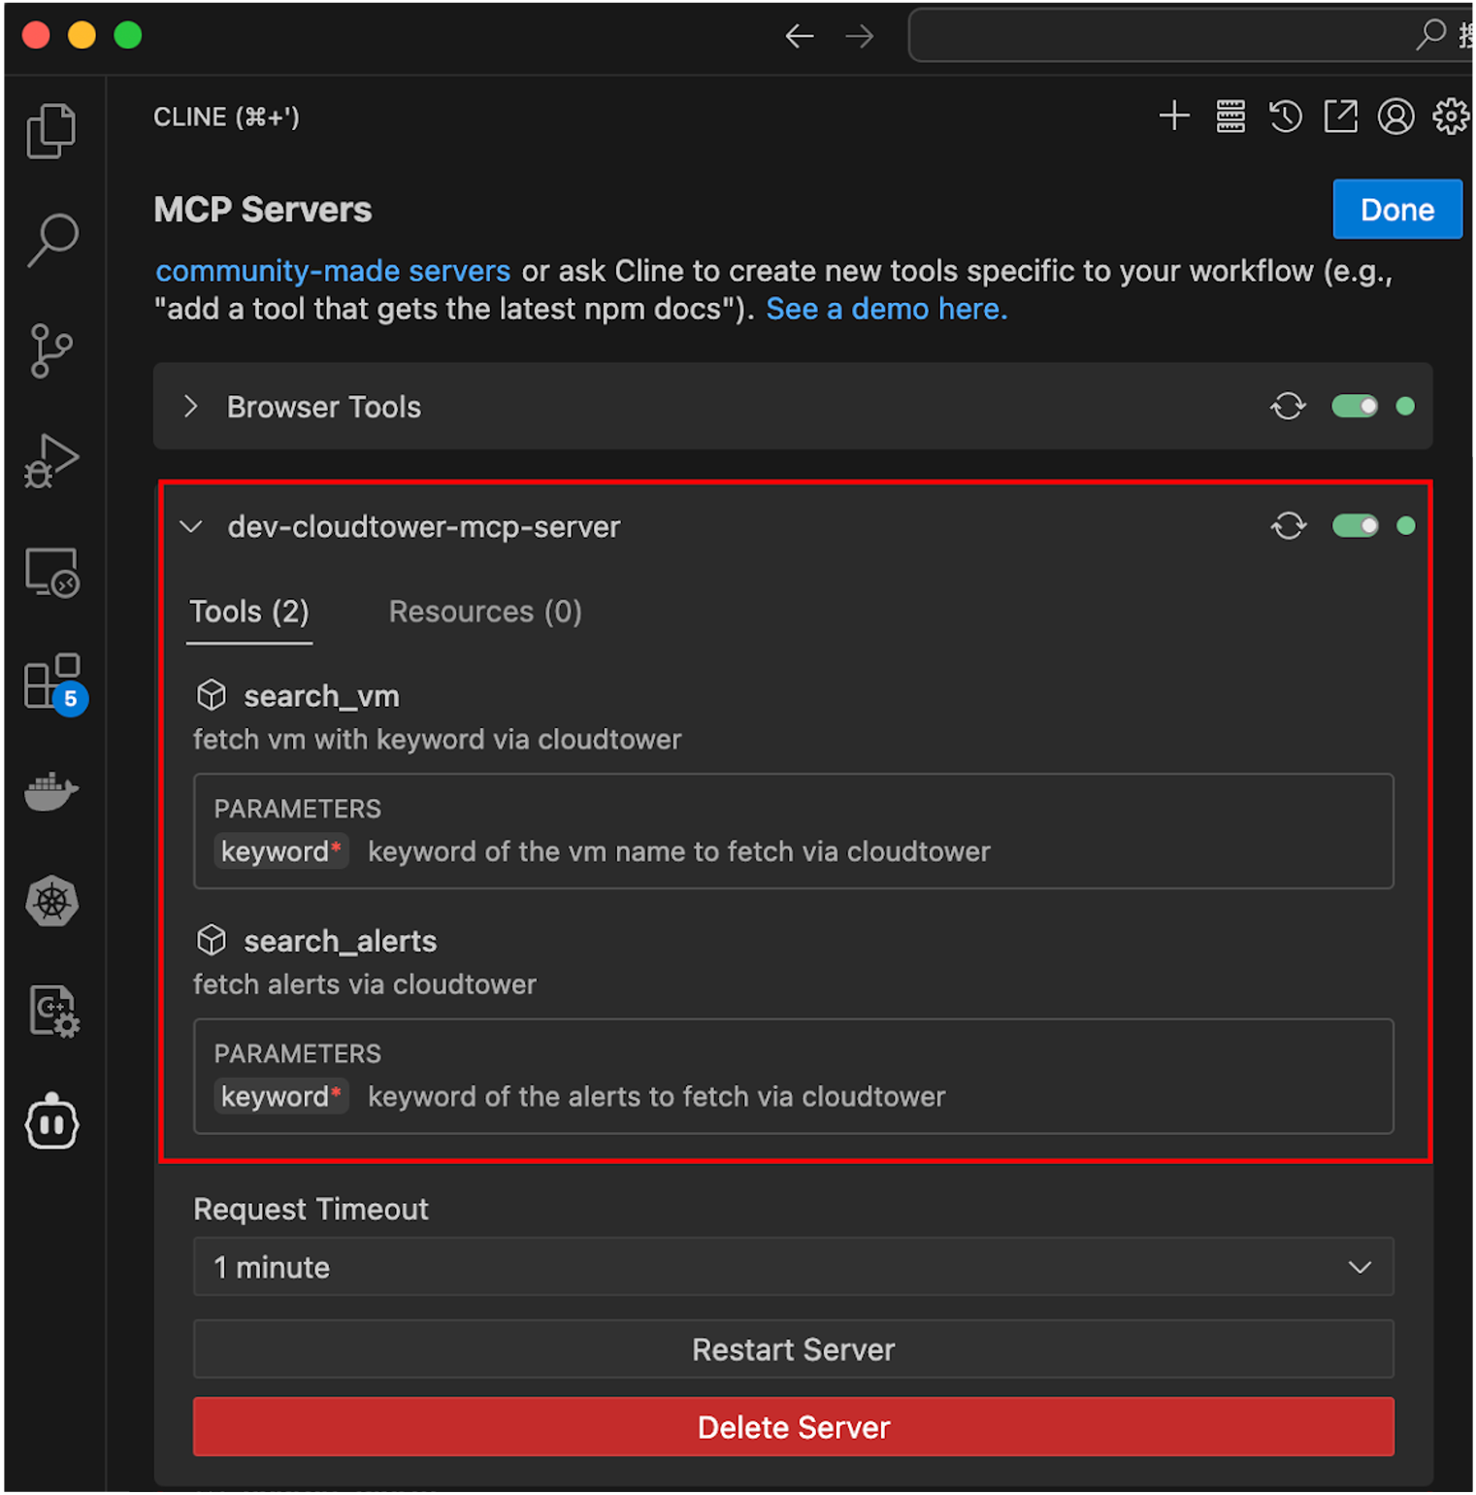
Task: Open the Kubernetes helm wheel icon
Action: (x=50, y=902)
